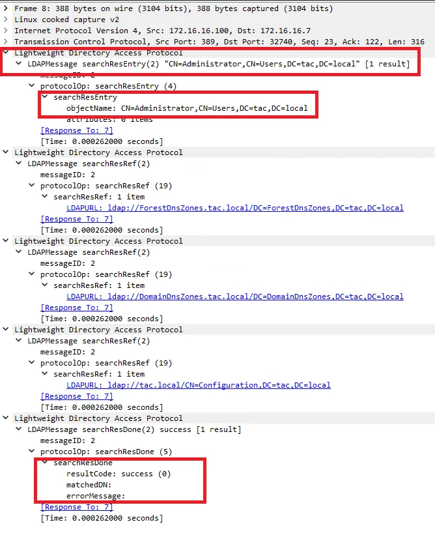This screenshot has width=435, height=533.
Task: Collapse the searchResDone subtree above resultCode
Action: click(44, 462)
